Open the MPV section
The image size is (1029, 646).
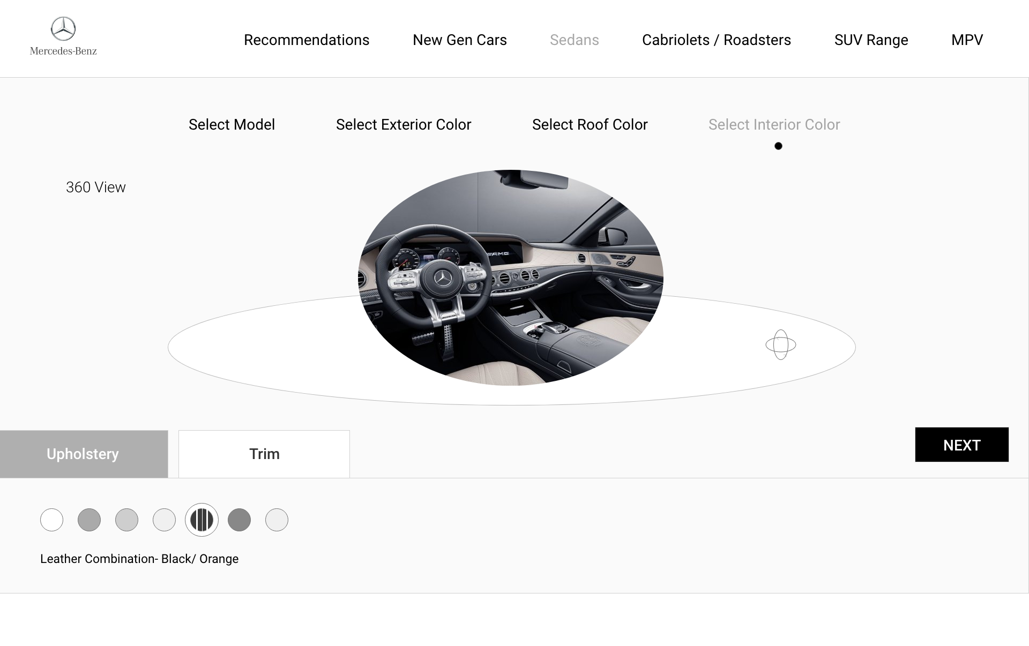[967, 40]
